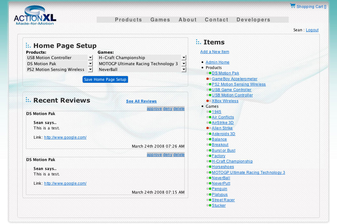Delete the 07:15 AM review
The image size is (337, 224).
point(179,155)
